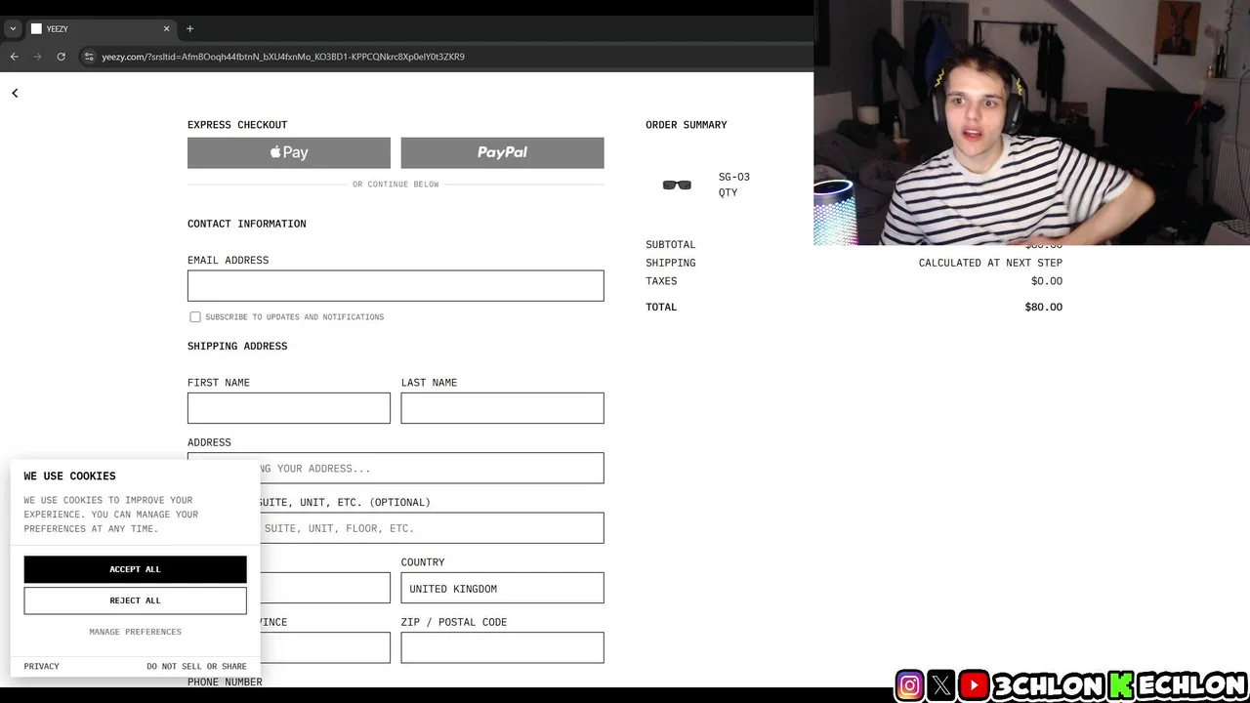Open the tab search dropdown arrow
The image size is (1250, 703).
point(13,28)
